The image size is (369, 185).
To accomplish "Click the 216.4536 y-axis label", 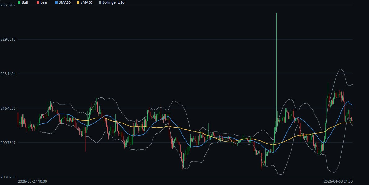I will tap(8, 108).
